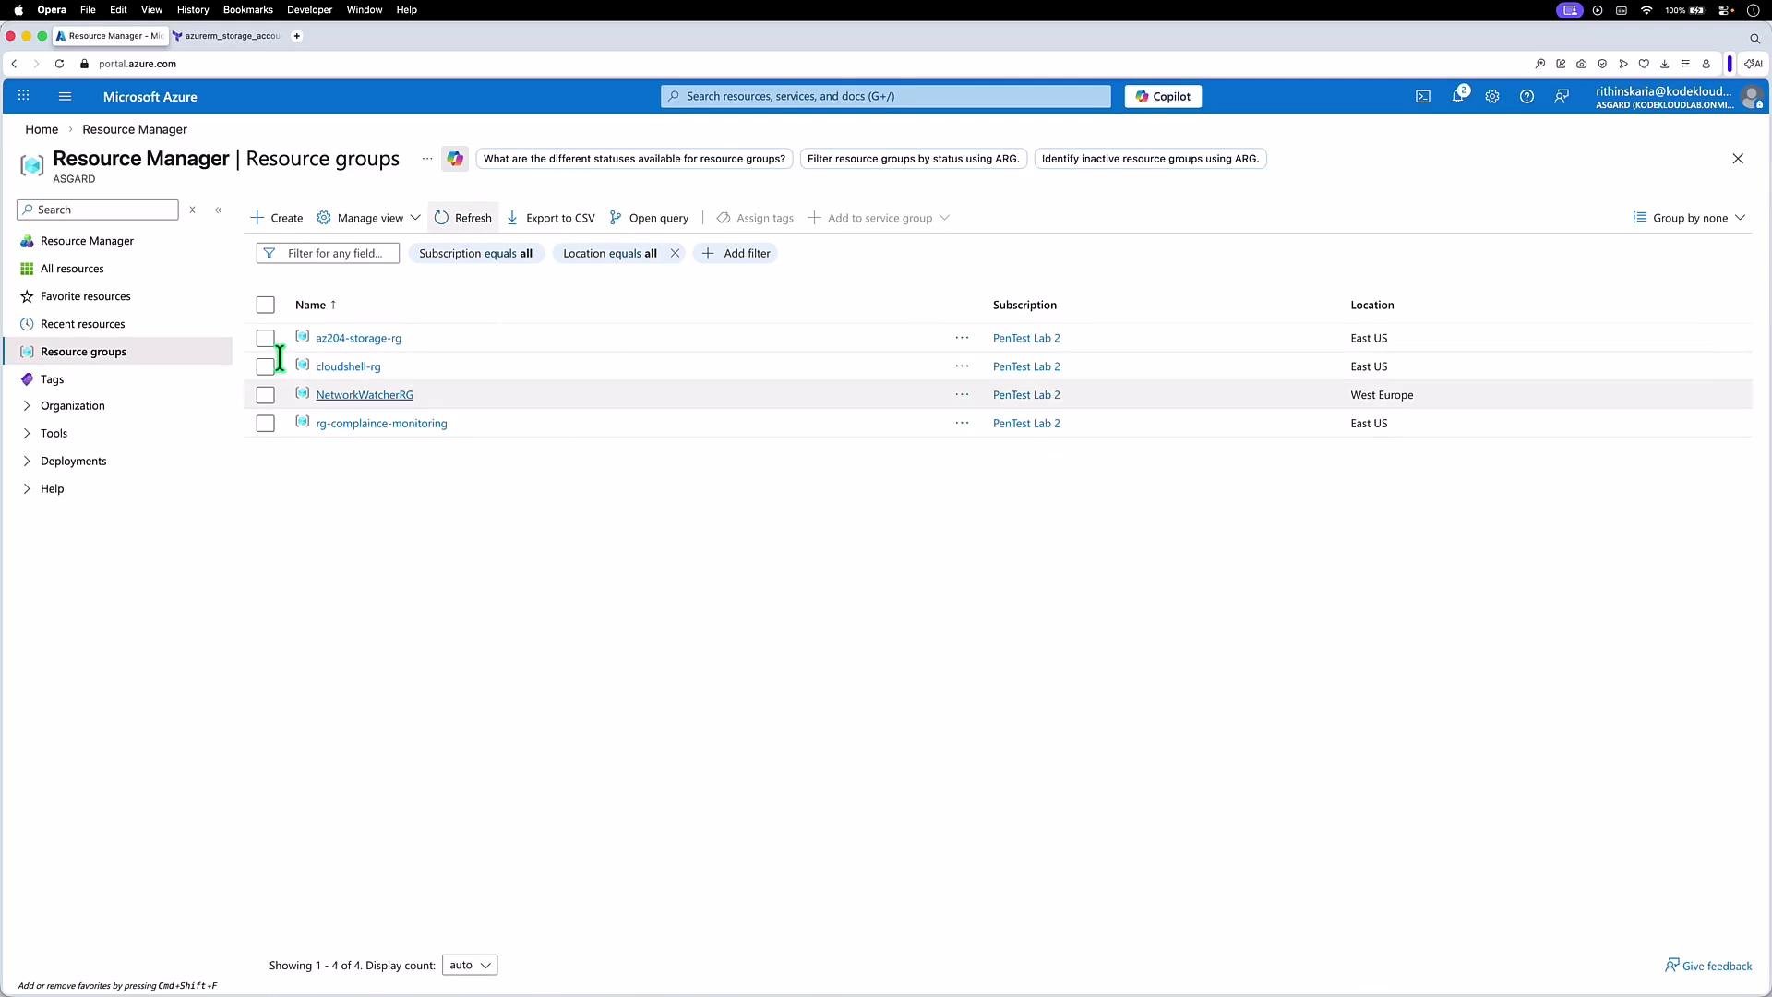Viewport: 1772px width, 997px height.
Task: Tick the checkbox for cloudshell-rg
Action: tap(266, 367)
